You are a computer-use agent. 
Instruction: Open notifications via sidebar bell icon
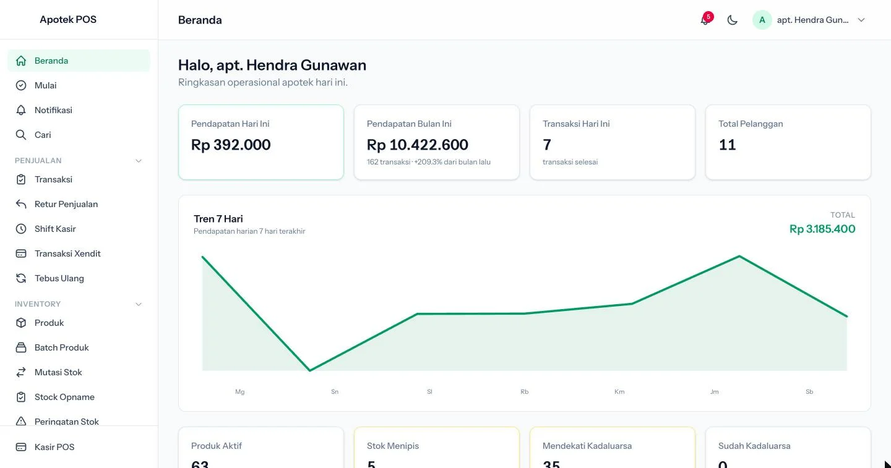pos(21,110)
